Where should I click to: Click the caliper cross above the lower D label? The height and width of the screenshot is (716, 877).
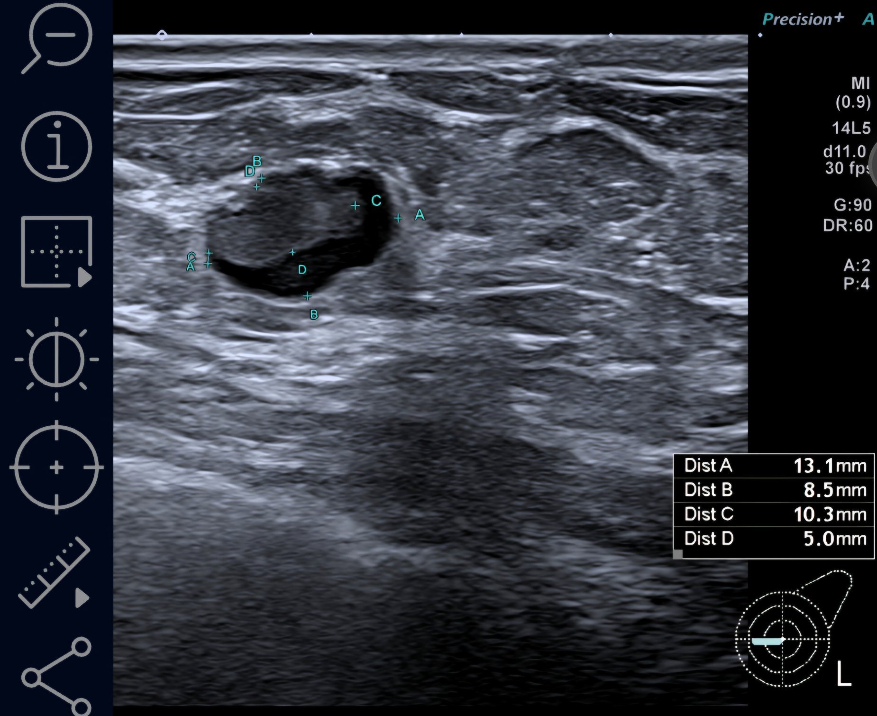292,252
